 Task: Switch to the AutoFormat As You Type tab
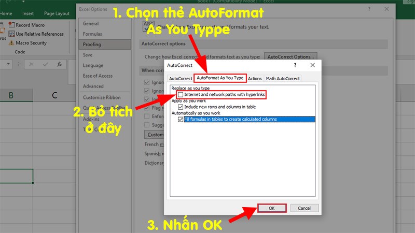[x=219, y=78]
